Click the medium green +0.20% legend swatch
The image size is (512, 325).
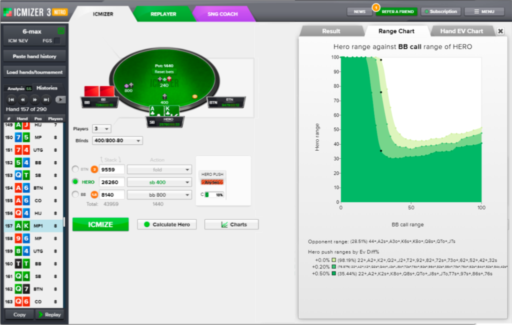333,267
